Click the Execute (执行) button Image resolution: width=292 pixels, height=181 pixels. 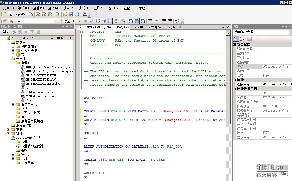pyautogui.click(x=68, y=21)
